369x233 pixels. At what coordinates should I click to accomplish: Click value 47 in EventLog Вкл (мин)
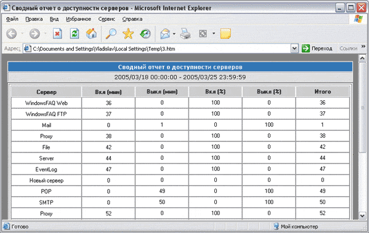pos(108,169)
